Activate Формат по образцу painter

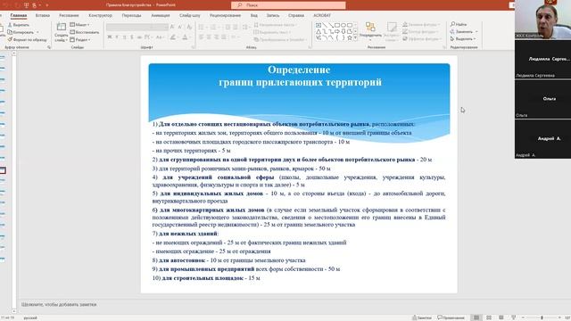click(x=28, y=39)
